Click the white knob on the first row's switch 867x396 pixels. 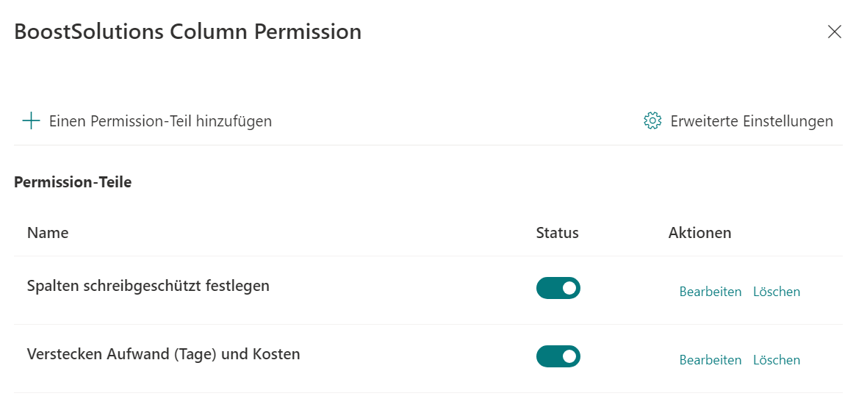coord(569,288)
